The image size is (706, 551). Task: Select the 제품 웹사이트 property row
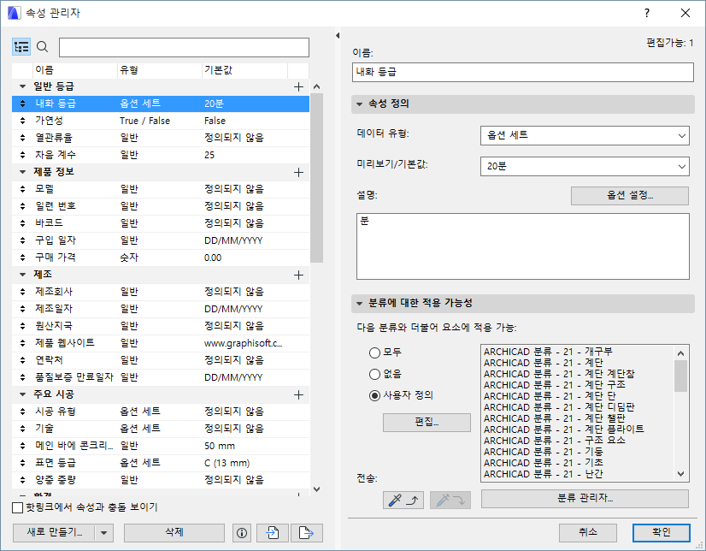click(161, 343)
